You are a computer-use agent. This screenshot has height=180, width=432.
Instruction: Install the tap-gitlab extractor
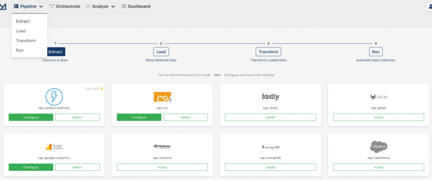(x=379, y=117)
